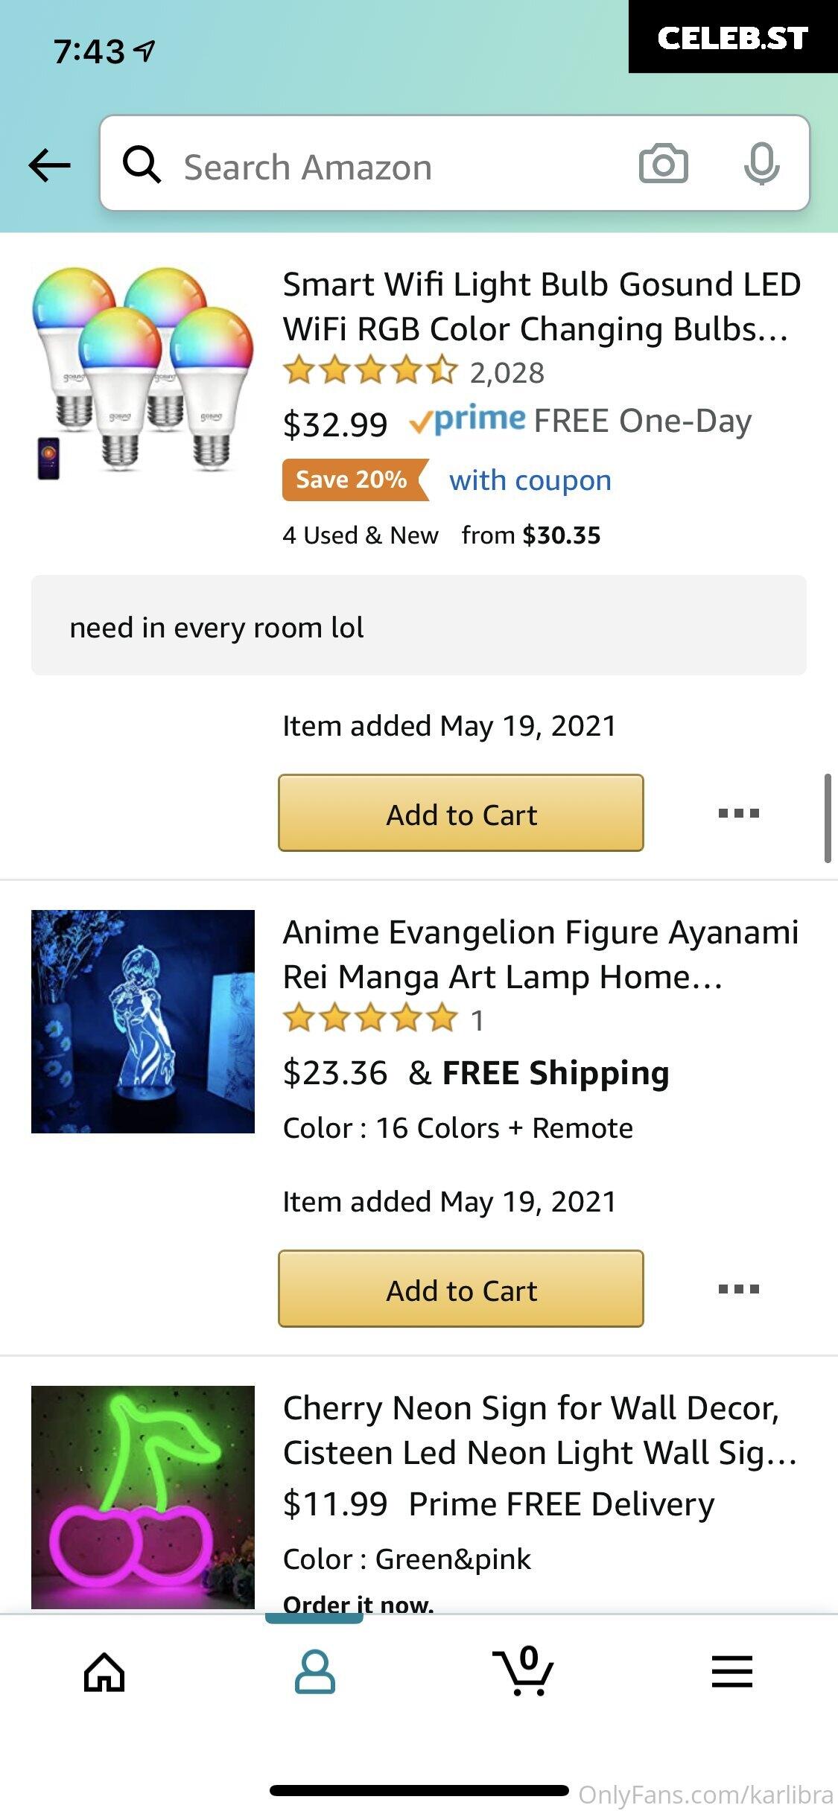Open the Ayanami Rei lamp thumbnail

tap(143, 1022)
